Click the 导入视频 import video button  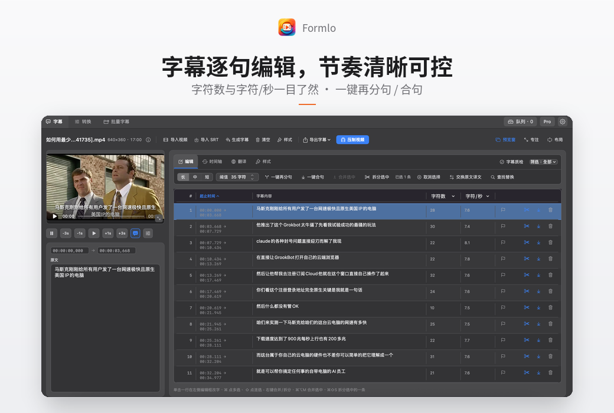click(175, 140)
